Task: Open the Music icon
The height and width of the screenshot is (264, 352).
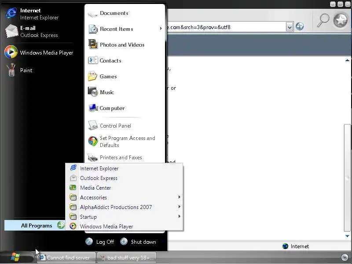Action: 93,92
